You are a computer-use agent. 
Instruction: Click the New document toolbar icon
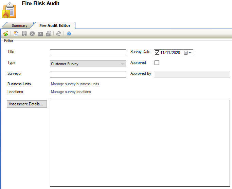pyautogui.click(x=16, y=34)
